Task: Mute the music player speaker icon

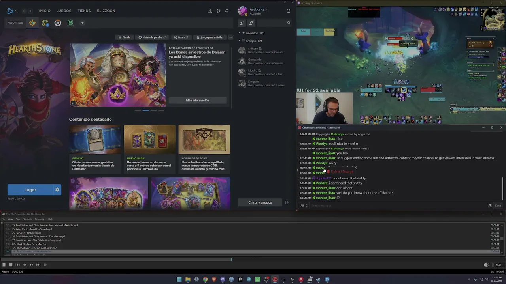Action: [x=486, y=265]
